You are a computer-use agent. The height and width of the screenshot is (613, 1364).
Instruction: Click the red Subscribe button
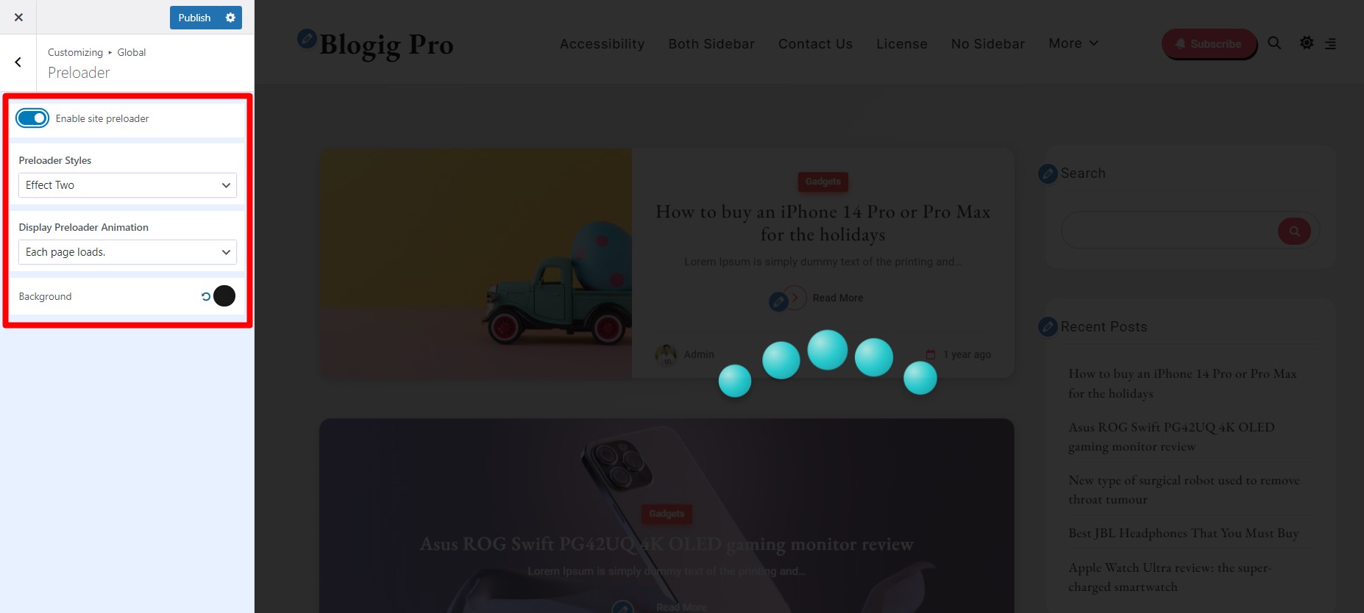[1209, 44]
